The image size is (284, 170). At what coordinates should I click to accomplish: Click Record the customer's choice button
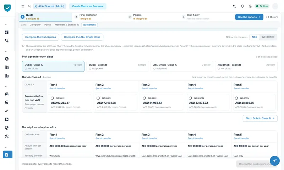[256, 164]
